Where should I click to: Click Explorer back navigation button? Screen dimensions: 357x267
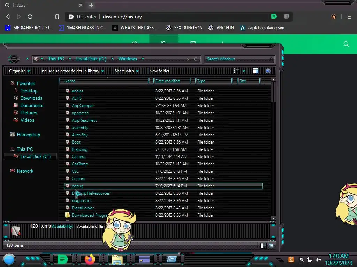[14, 59]
